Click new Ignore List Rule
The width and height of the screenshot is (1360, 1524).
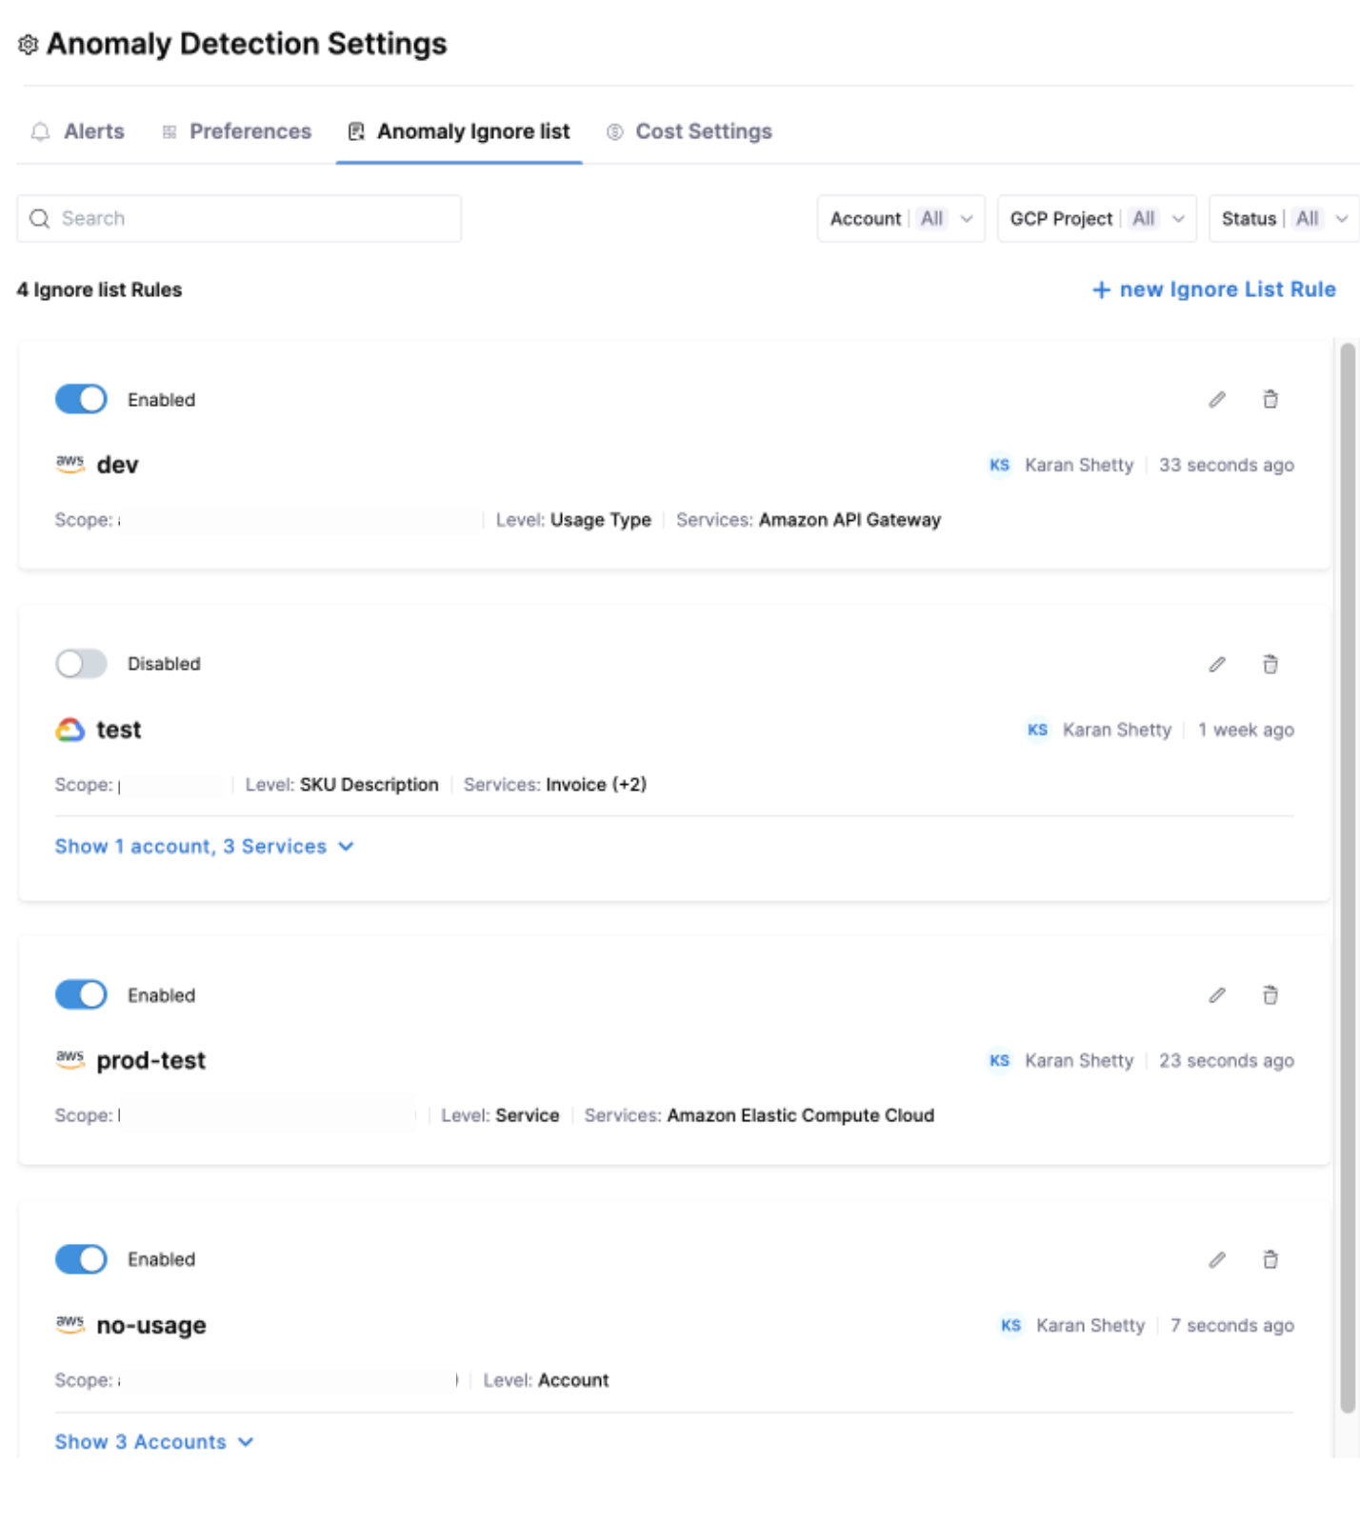(1213, 290)
